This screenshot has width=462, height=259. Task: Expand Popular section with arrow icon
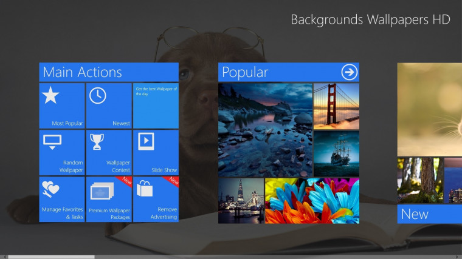click(x=349, y=72)
